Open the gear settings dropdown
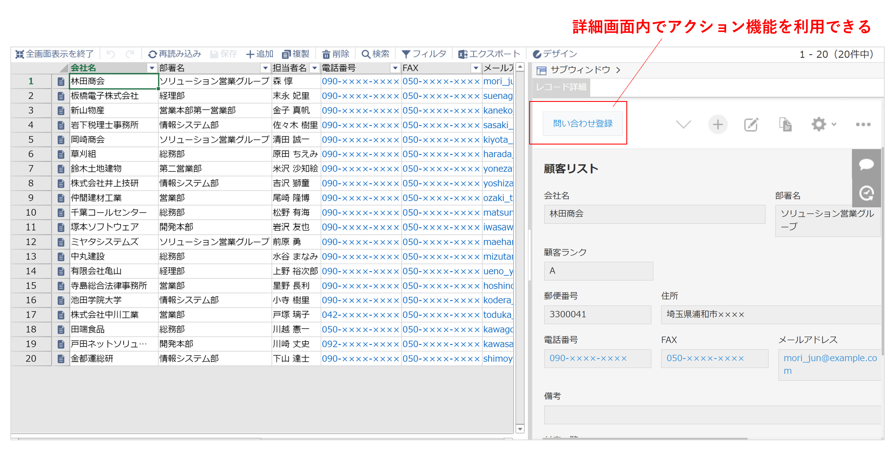 (823, 124)
